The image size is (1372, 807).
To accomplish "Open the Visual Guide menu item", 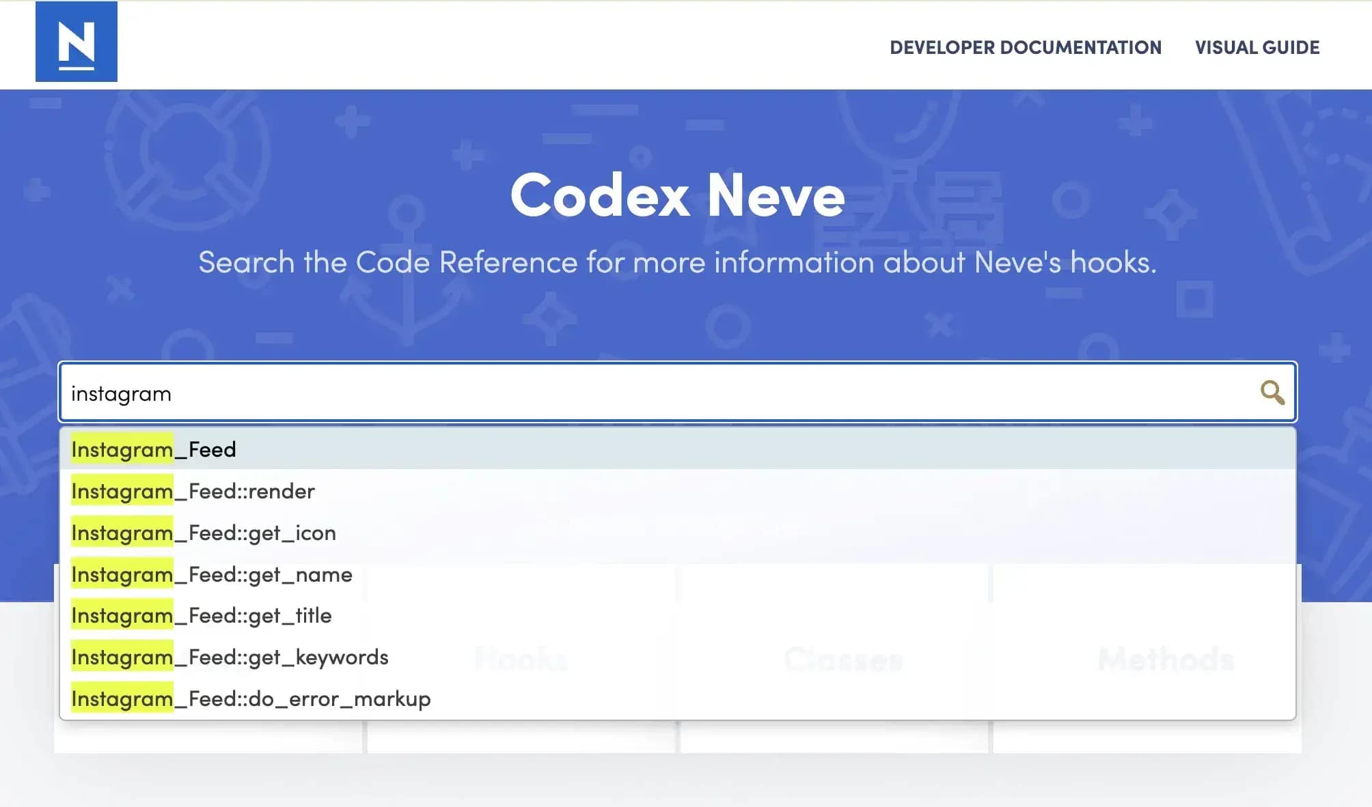I will [1257, 47].
